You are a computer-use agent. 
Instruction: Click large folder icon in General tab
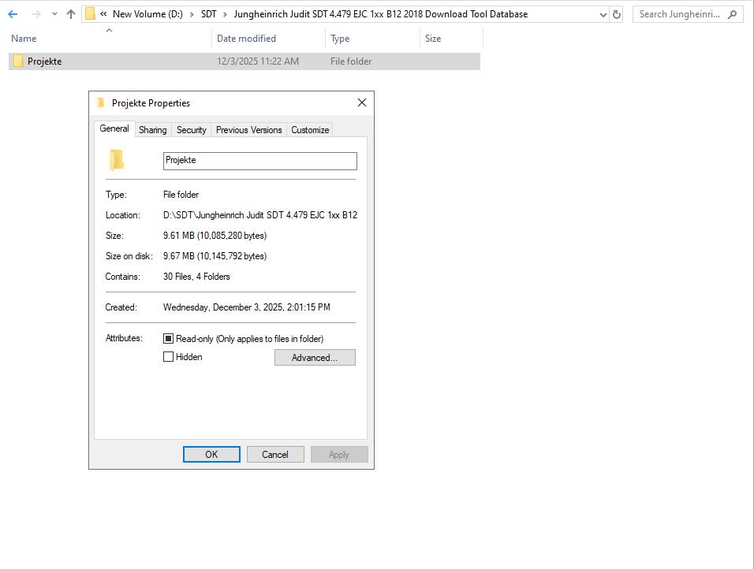pyautogui.click(x=117, y=160)
